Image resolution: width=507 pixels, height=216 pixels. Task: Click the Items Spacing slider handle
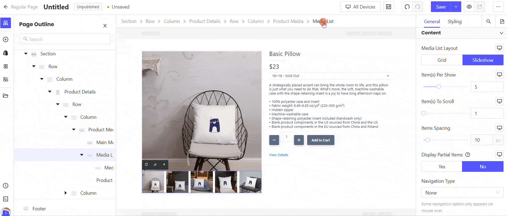[427, 140]
